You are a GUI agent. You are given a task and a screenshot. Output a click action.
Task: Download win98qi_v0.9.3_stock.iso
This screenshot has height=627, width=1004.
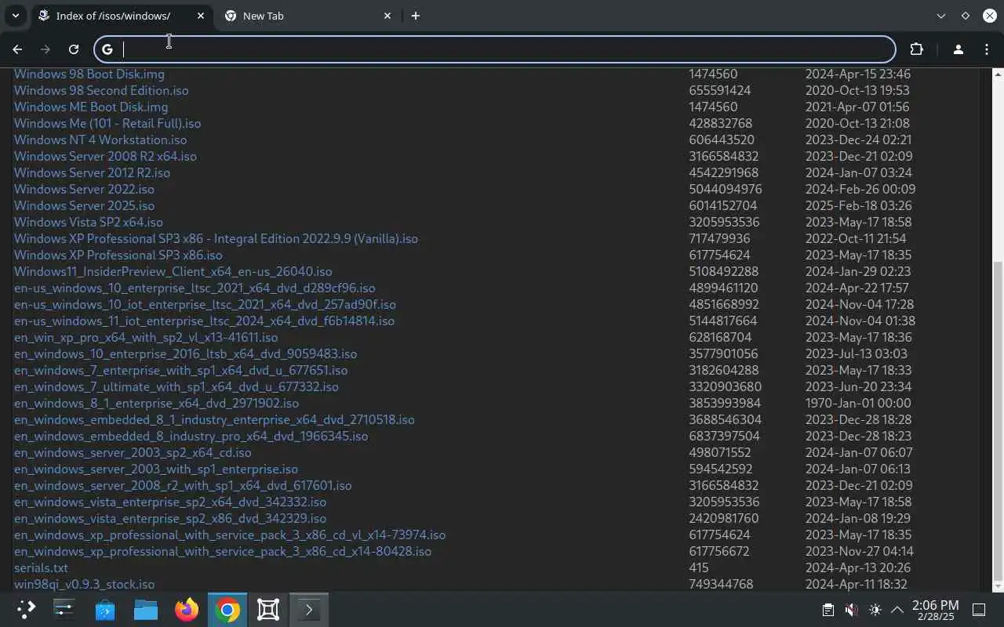[x=84, y=584]
